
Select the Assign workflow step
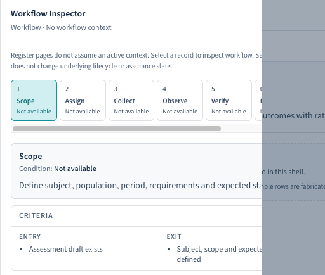[83, 100]
